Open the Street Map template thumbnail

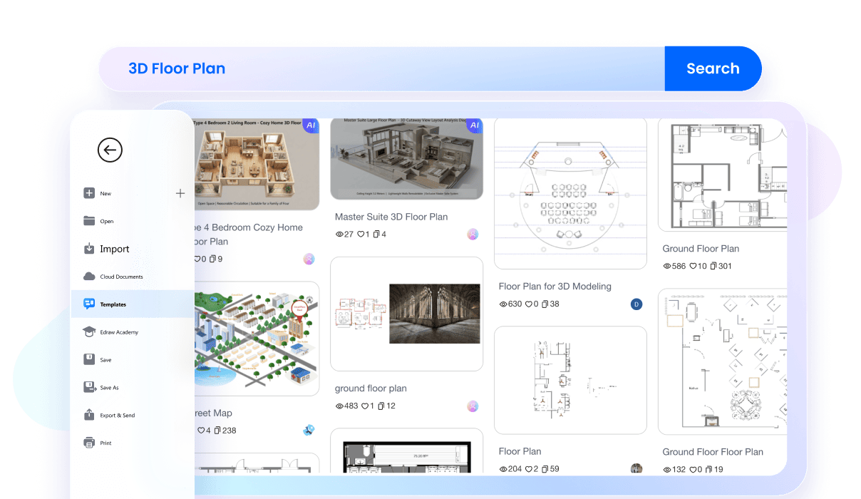point(257,339)
